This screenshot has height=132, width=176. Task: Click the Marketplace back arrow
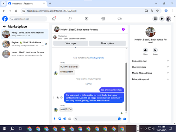pyautogui.click(x=4, y=27)
